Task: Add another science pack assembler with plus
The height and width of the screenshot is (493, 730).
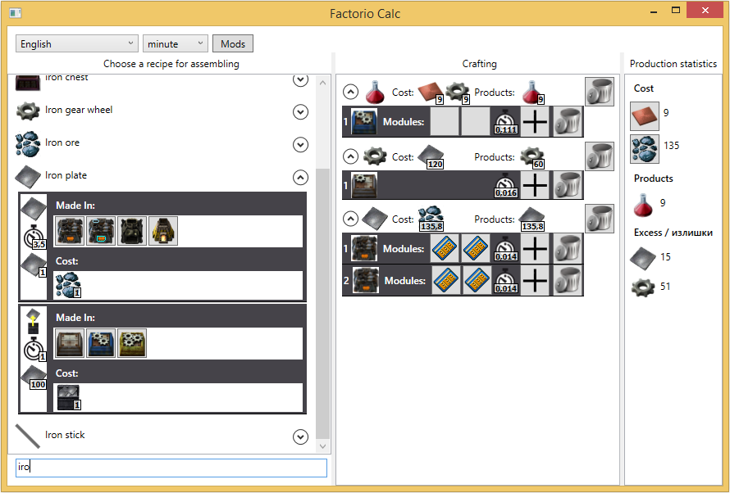Action: (x=536, y=121)
